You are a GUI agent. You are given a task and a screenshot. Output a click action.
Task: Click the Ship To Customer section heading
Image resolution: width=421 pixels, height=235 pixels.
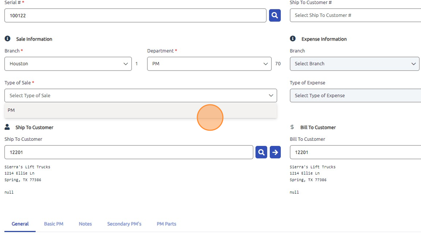coord(34,127)
